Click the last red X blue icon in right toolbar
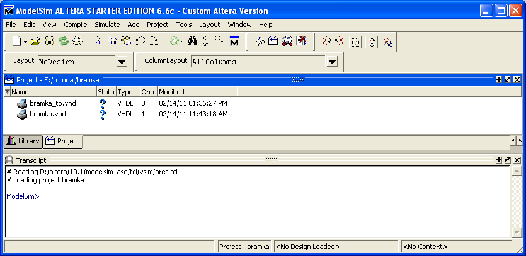Screen dimensions: 526x256 pyautogui.click(x=388, y=42)
